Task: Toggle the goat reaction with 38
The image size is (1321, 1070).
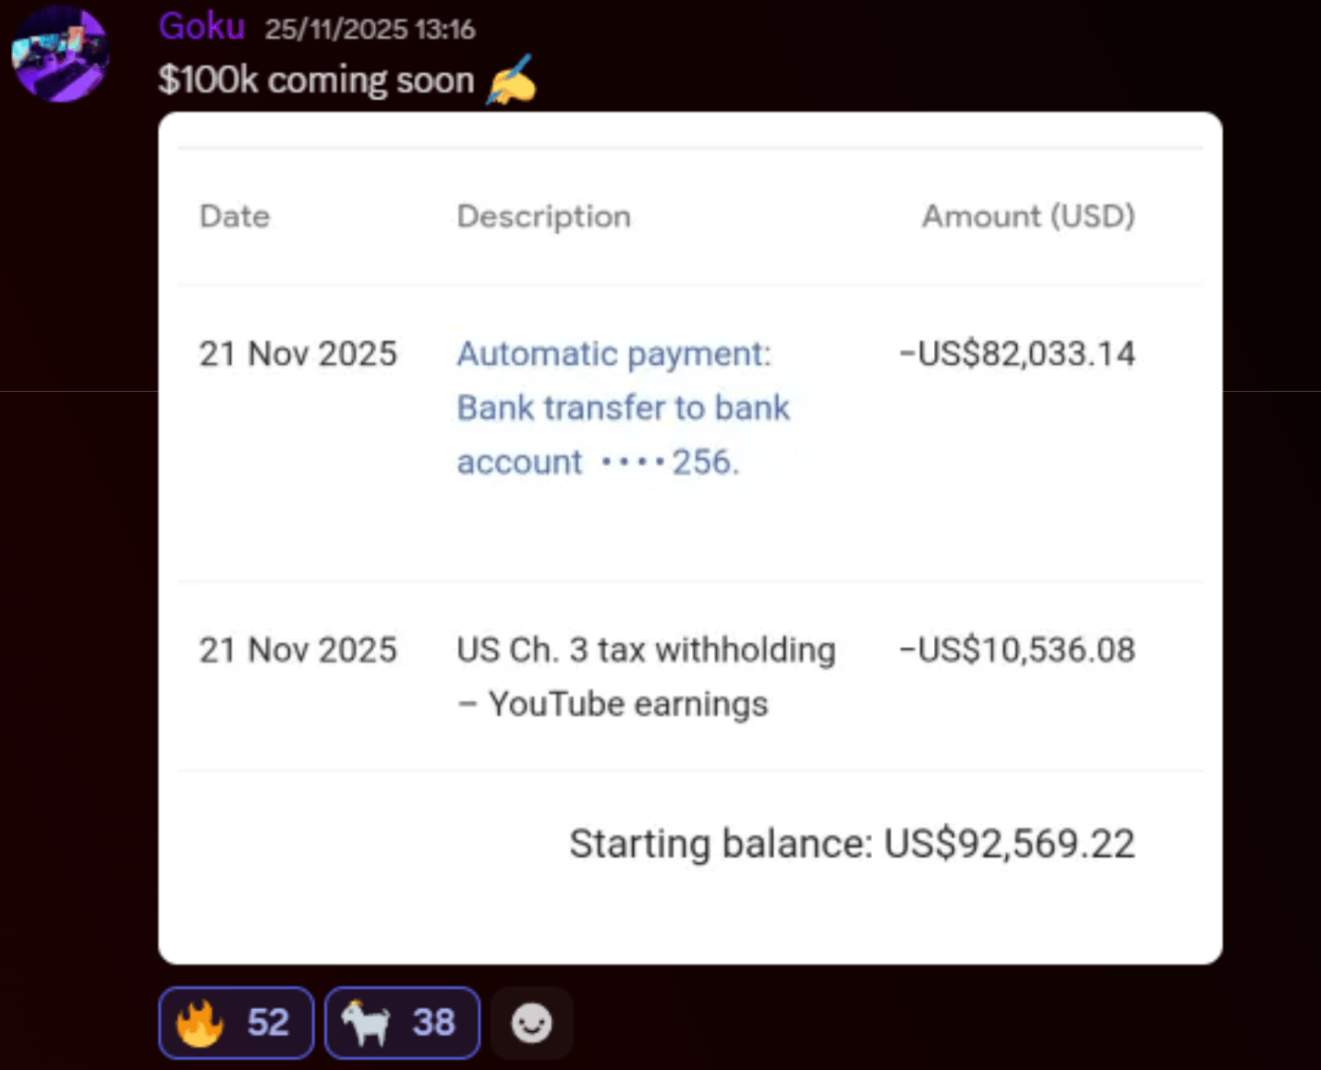Action: 402,1023
